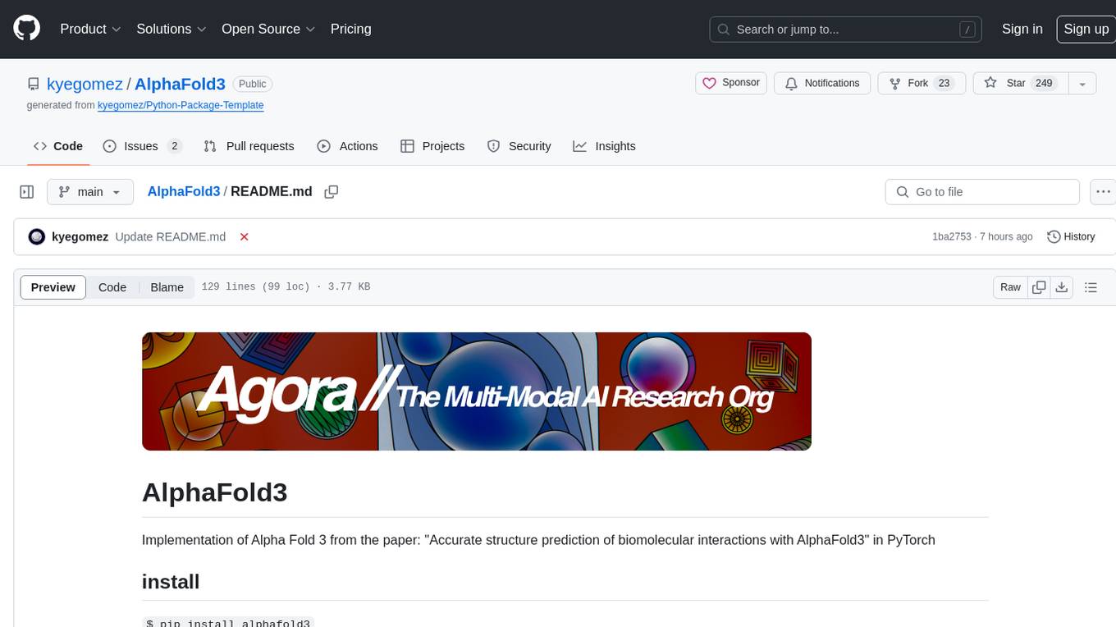Click the Sponsor heart button
The image size is (1116, 627).
pos(731,83)
